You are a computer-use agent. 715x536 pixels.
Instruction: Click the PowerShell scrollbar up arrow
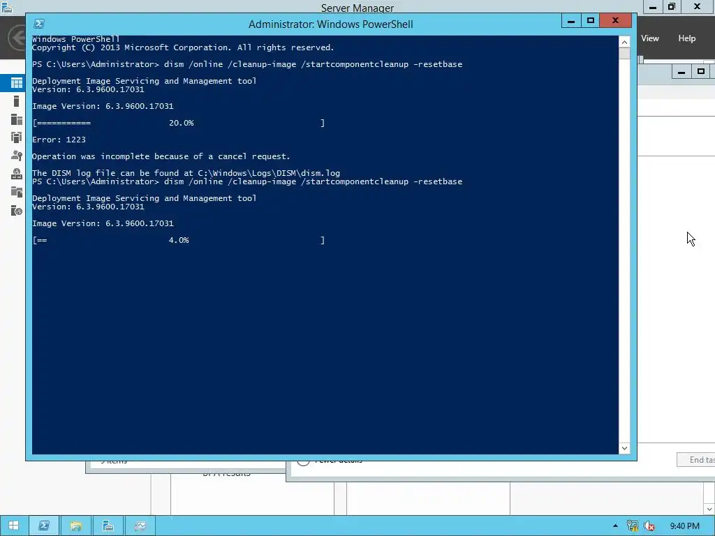[x=624, y=42]
